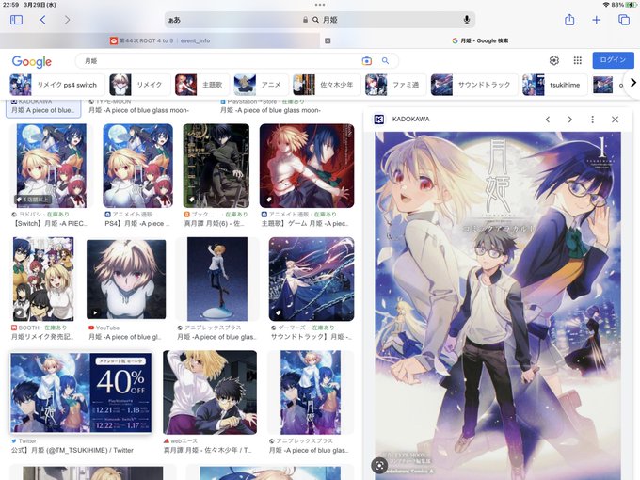
Task: Switch to the ROOT 4 to 5 event_info tab
Action: (160, 40)
